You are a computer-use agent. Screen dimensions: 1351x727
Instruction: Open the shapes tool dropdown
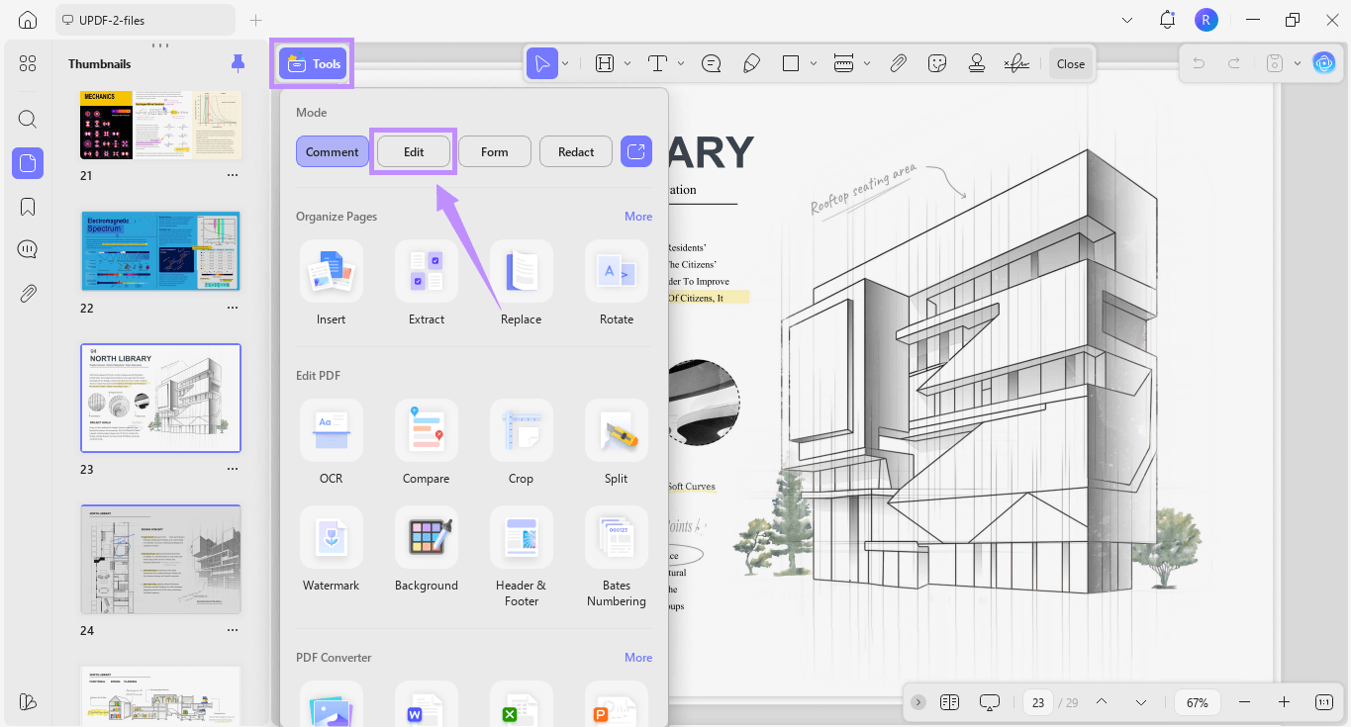coord(814,62)
